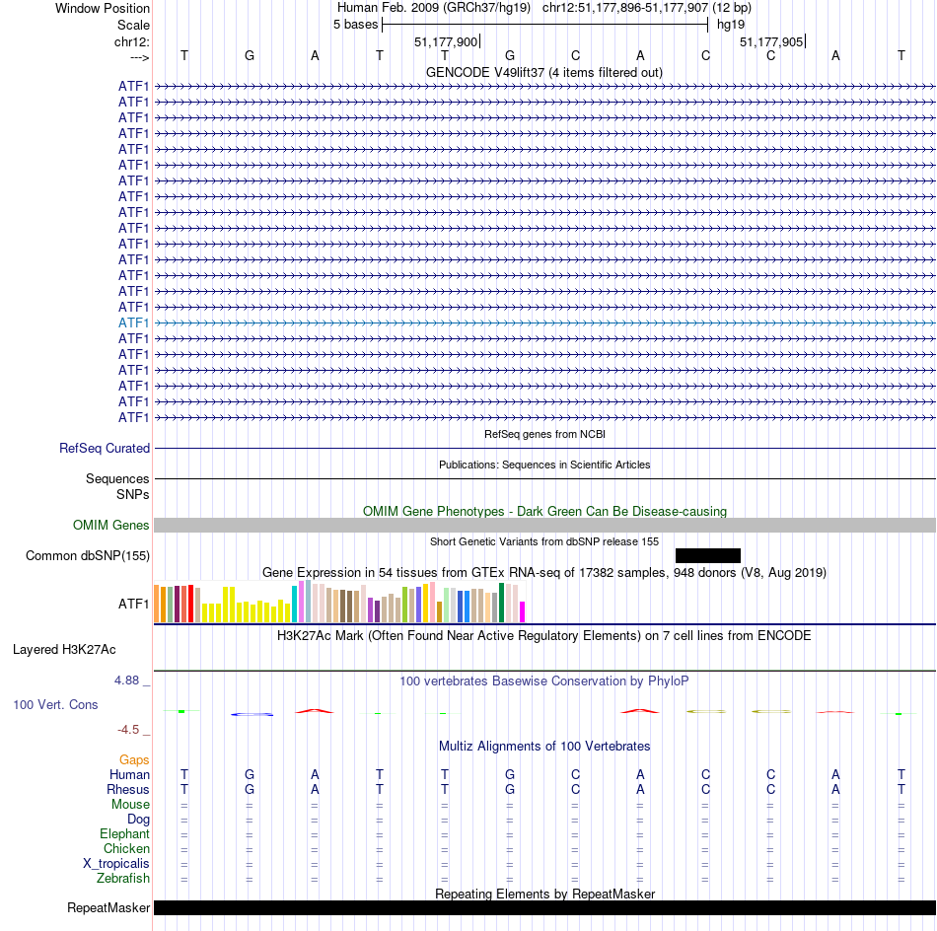This screenshot has height=931, width=937.
Task: Select the Rhesus alignment row label
Action: [x=128, y=789]
